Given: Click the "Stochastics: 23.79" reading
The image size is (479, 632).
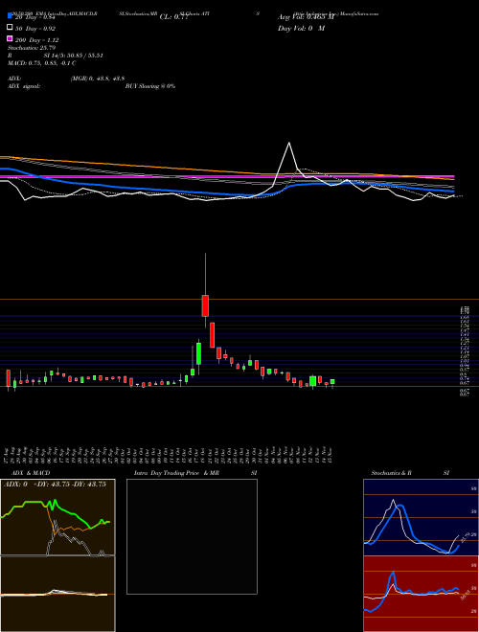Looking at the screenshot, I should coord(32,48).
